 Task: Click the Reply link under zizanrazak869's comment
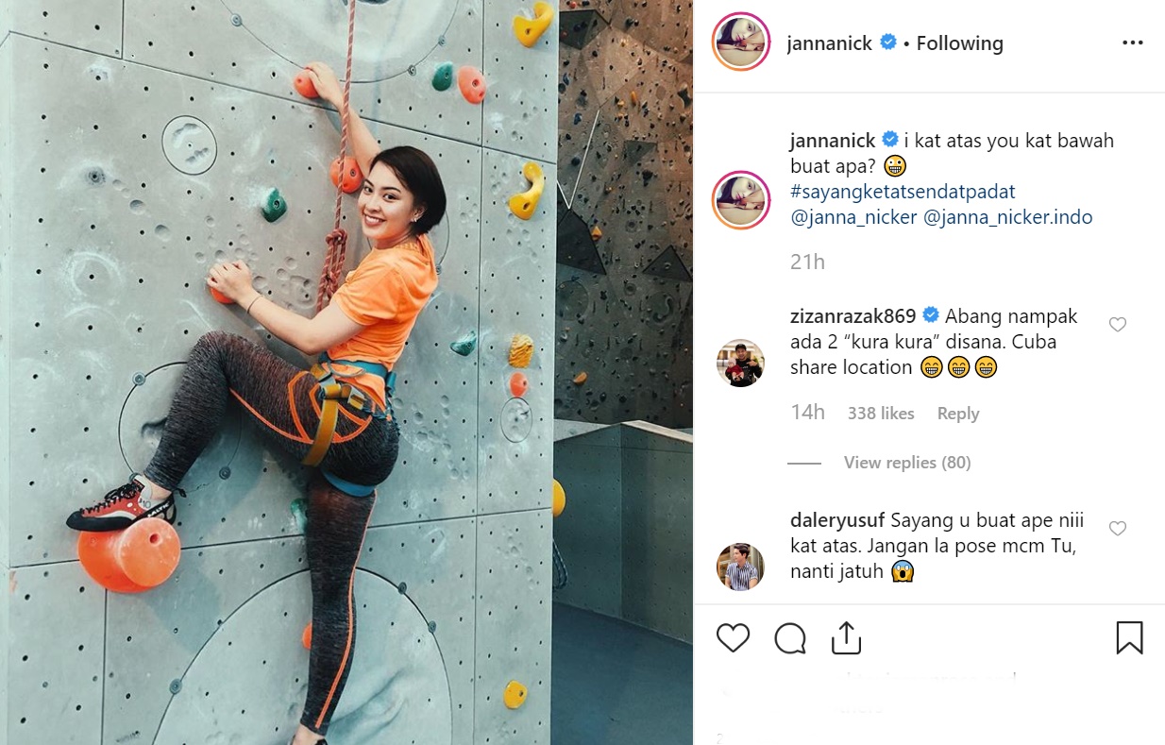click(958, 414)
